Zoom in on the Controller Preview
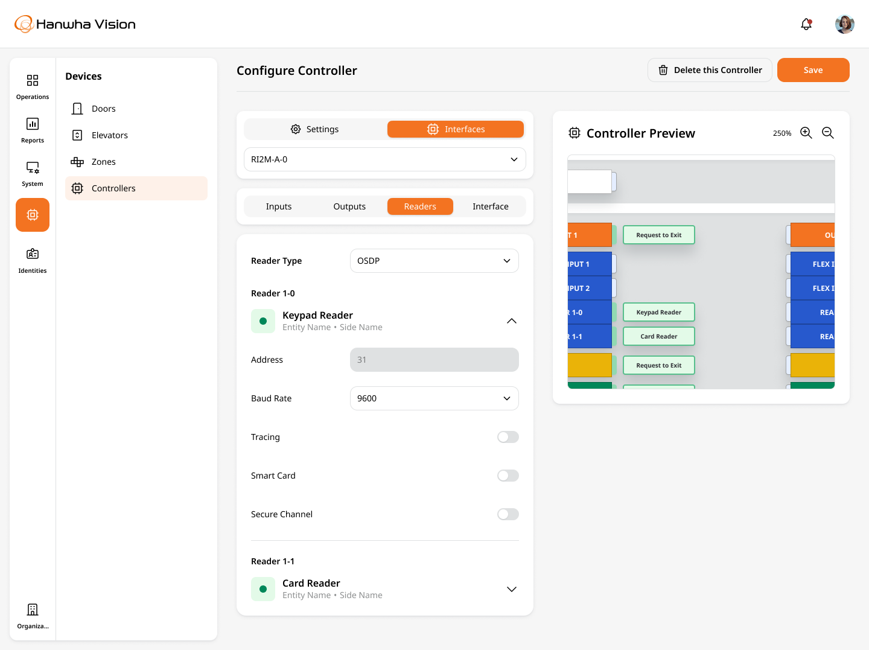This screenshot has width=869, height=650. [806, 133]
